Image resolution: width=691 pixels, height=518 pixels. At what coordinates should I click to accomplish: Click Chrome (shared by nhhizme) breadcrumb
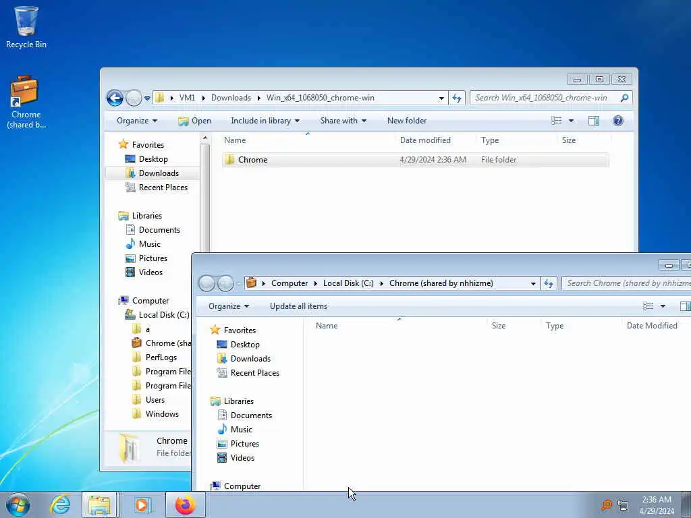[441, 283]
